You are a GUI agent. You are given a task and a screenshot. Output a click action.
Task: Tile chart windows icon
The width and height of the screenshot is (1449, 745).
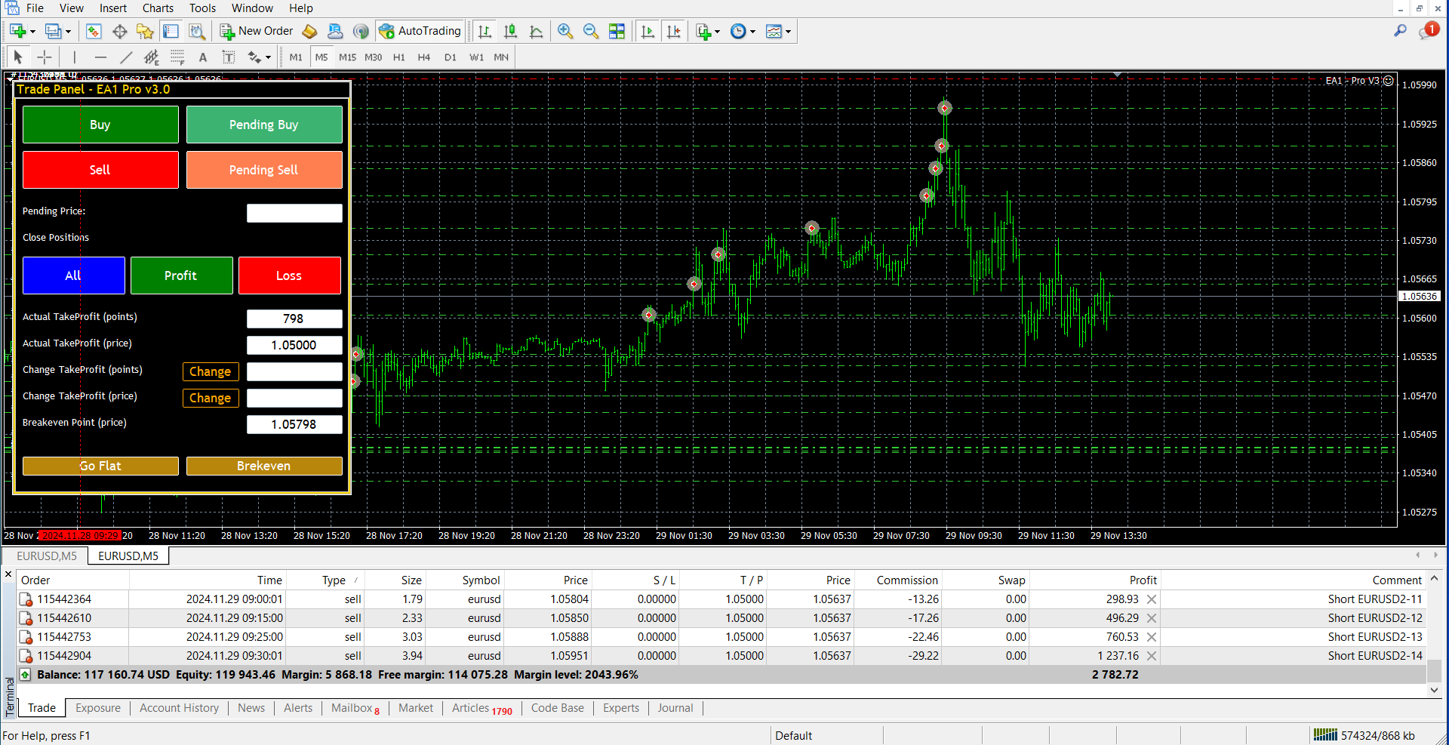(x=617, y=31)
